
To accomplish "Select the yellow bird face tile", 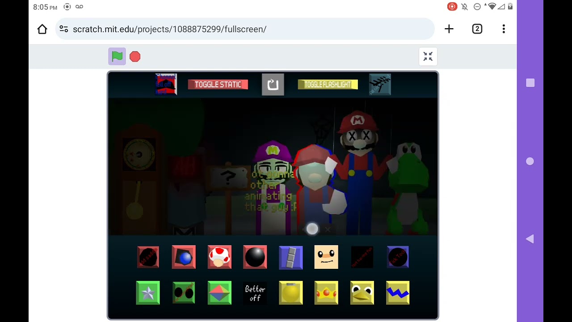I will point(362,293).
